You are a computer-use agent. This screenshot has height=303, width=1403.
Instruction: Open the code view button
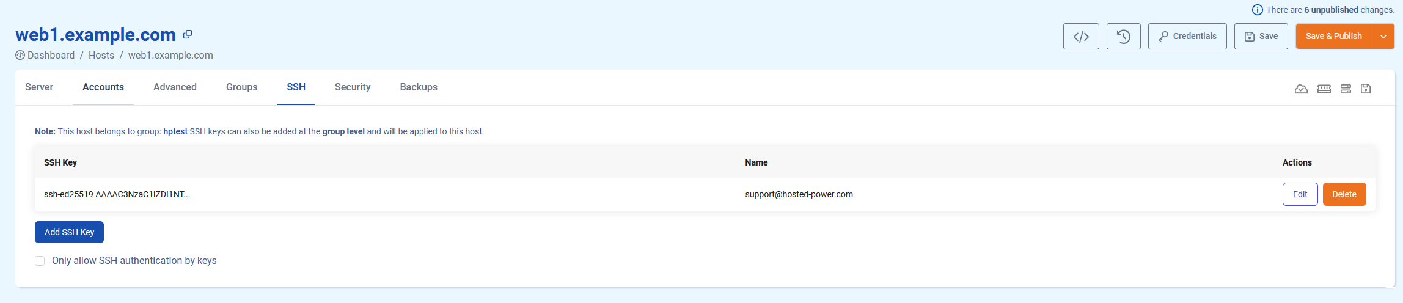coord(1080,37)
